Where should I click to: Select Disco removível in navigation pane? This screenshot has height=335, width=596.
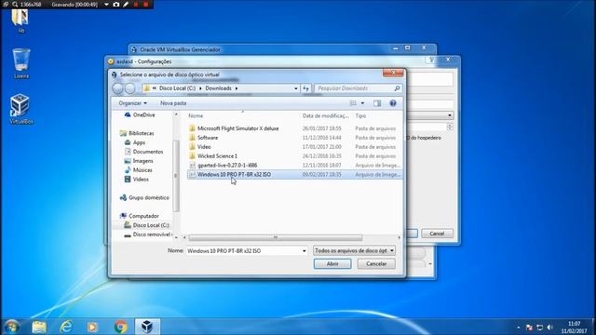click(148, 234)
